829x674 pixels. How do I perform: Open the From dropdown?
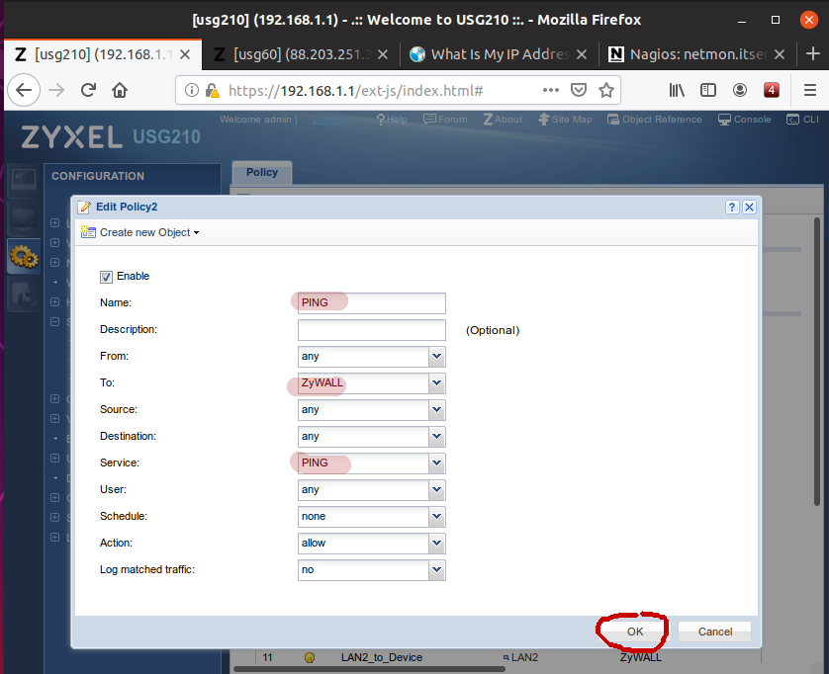click(436, 357)
